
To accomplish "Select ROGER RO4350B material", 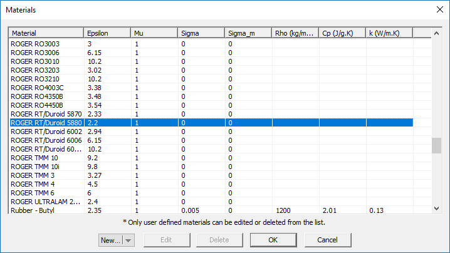I will 37,96.
